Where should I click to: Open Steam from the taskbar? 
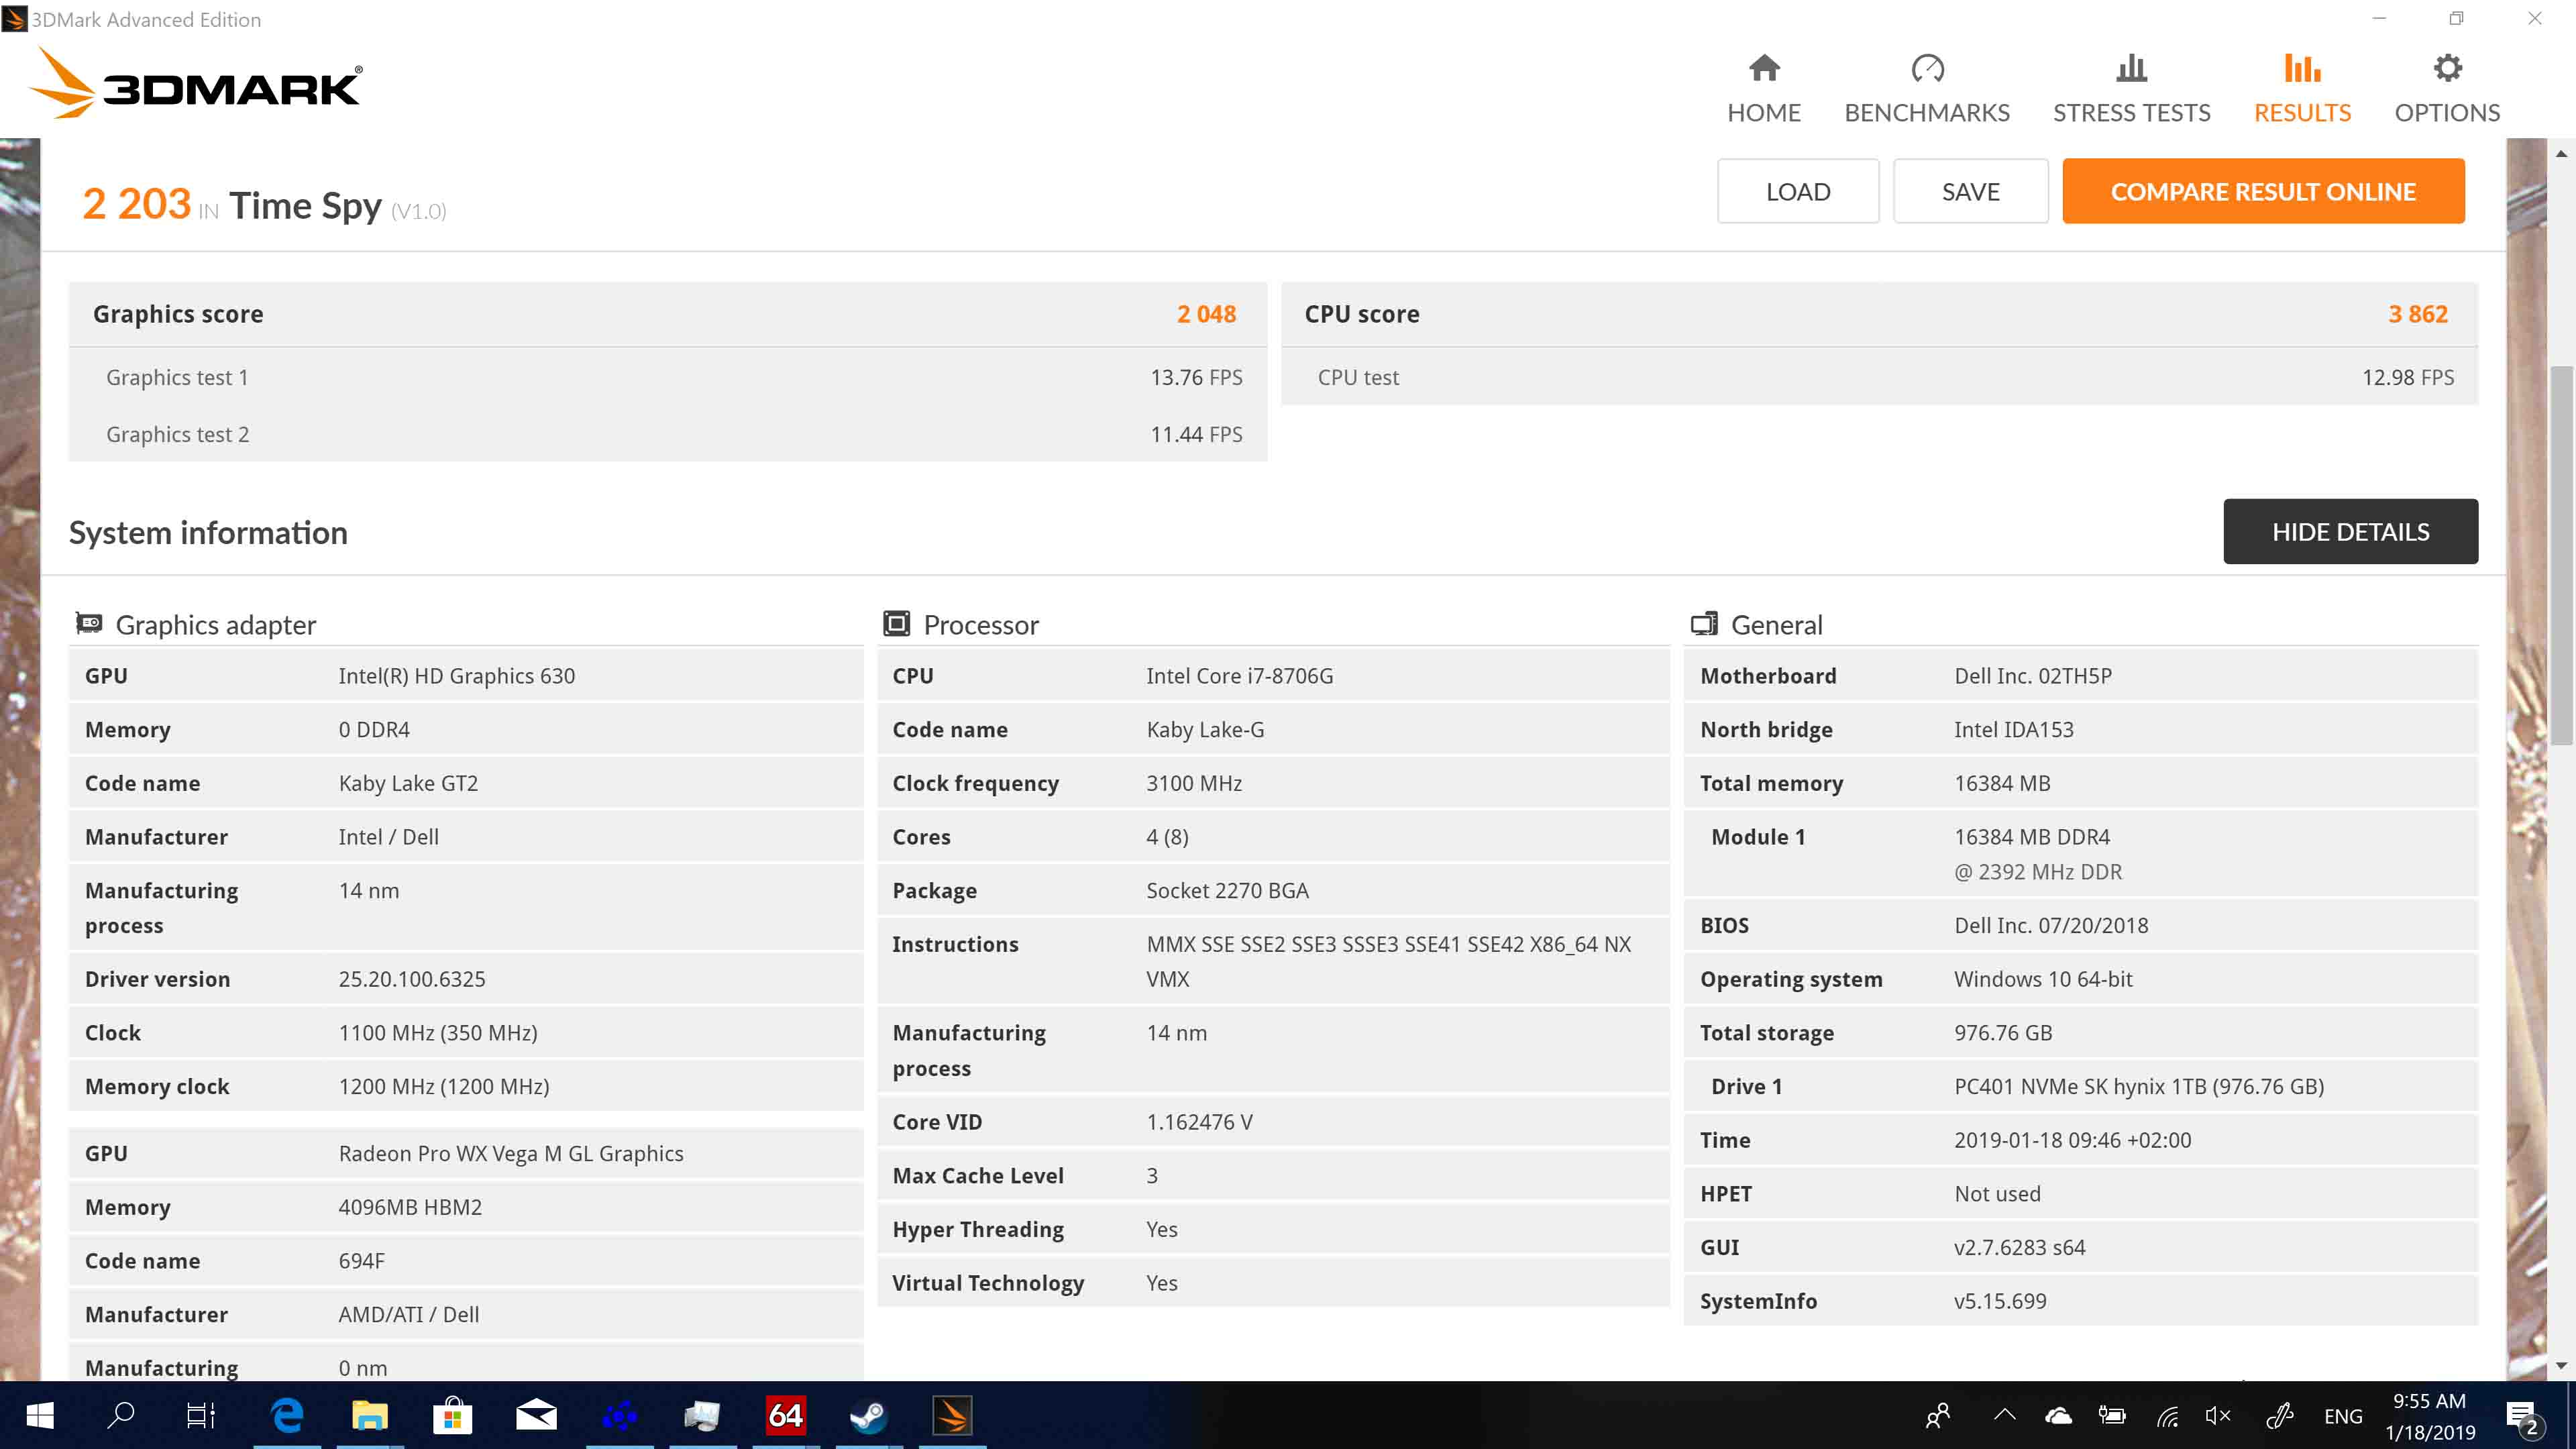coord(868,1415)
